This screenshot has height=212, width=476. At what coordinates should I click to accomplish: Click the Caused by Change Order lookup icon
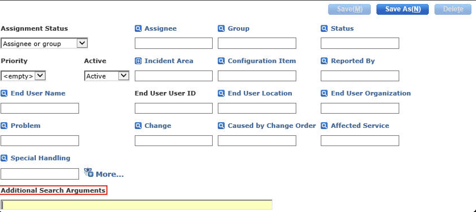pos(221,126)
